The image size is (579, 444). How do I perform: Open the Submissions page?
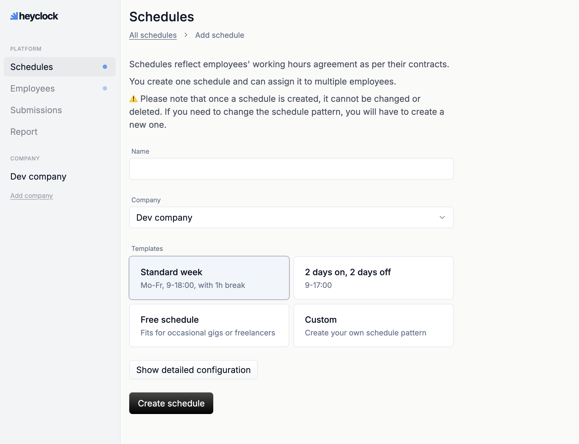[36, 110]
